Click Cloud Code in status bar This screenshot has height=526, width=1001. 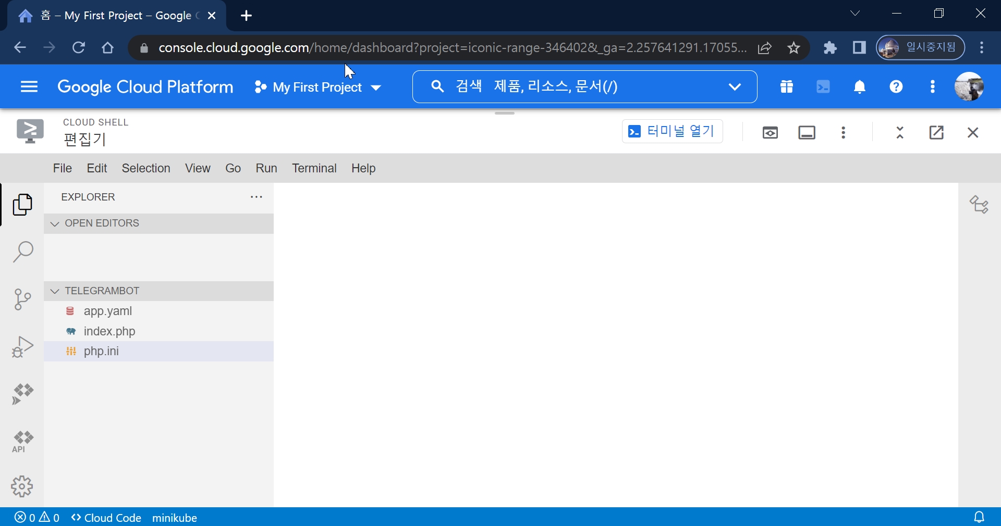click(x=106, y=518)
